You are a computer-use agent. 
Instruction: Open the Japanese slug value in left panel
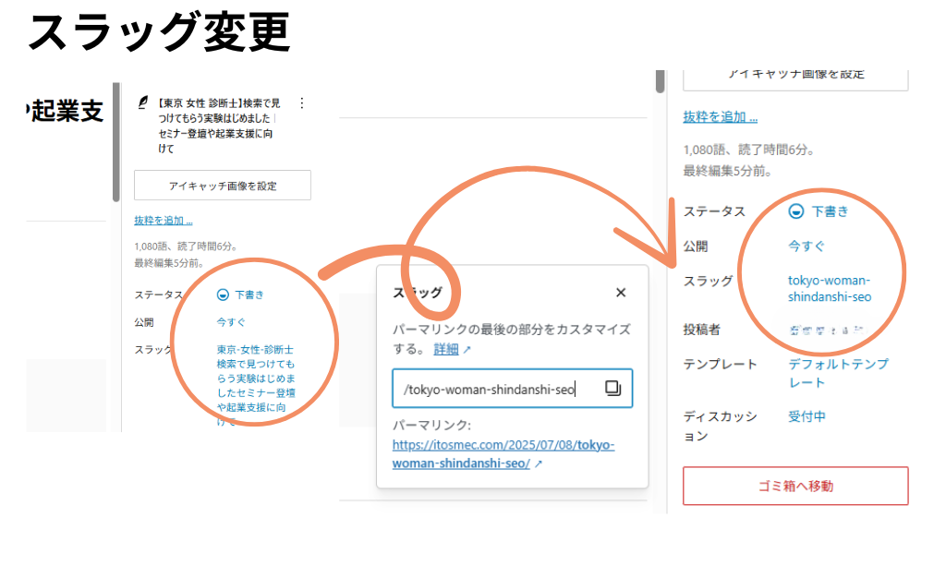257,385
